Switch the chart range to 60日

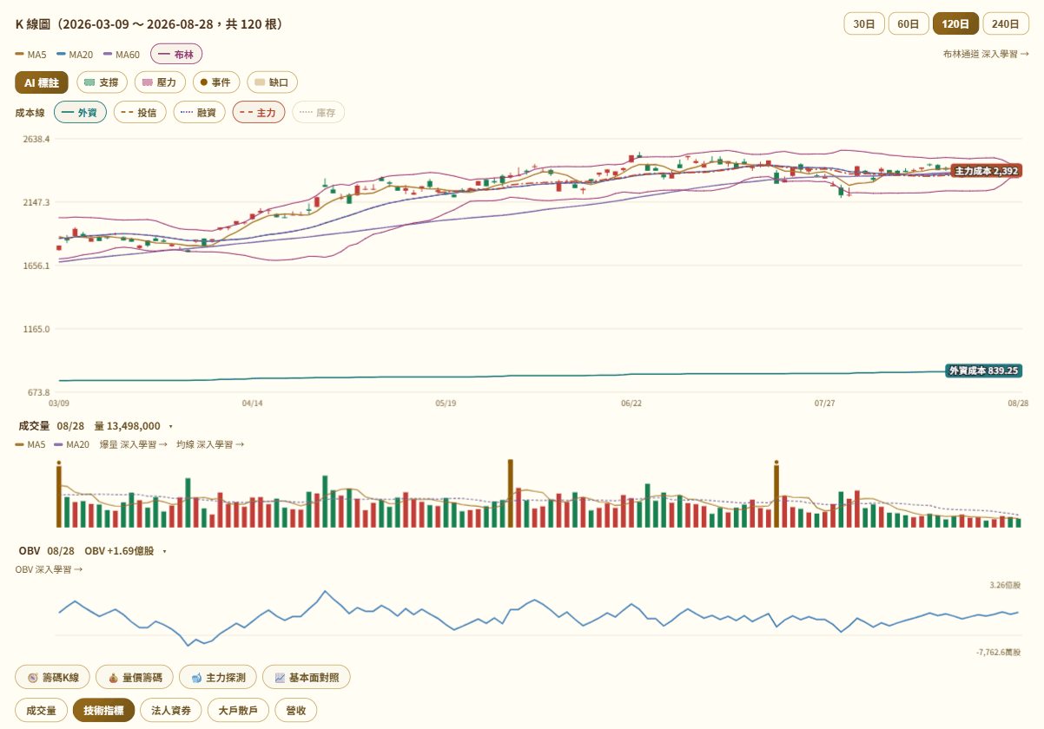coord(909,23)
